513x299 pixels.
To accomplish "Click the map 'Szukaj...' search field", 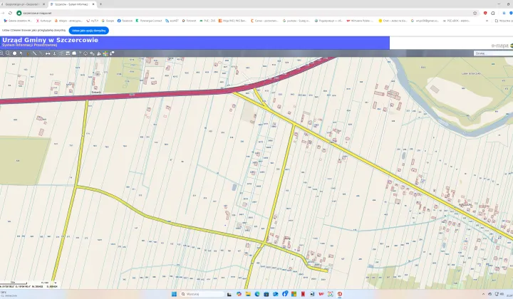I will pos(492,53).
